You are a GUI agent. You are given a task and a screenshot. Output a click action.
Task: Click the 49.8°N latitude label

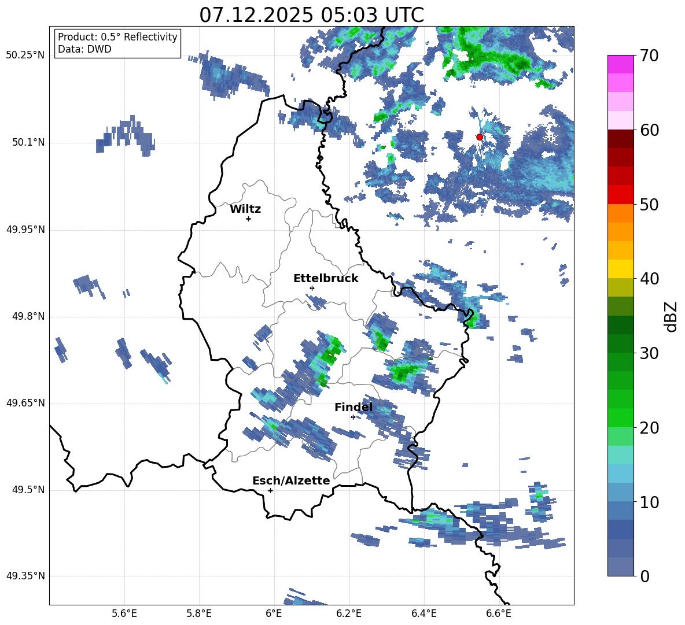click(x=28, y=316)
